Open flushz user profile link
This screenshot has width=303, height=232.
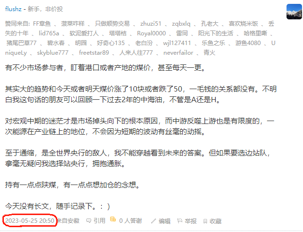[13, 9]
